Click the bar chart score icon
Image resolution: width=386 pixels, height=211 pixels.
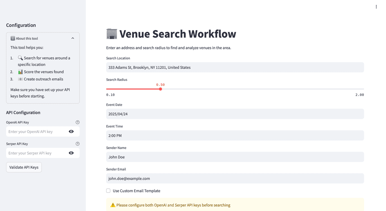pyautogui.click(x=20, y=72)
